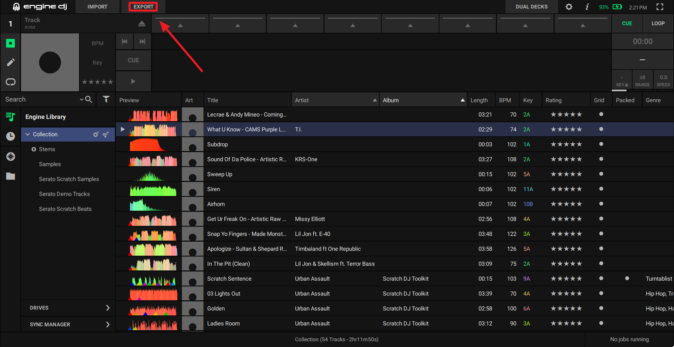674x347 pixels.
Task: Click the deck album art disc
Action: 50,62
